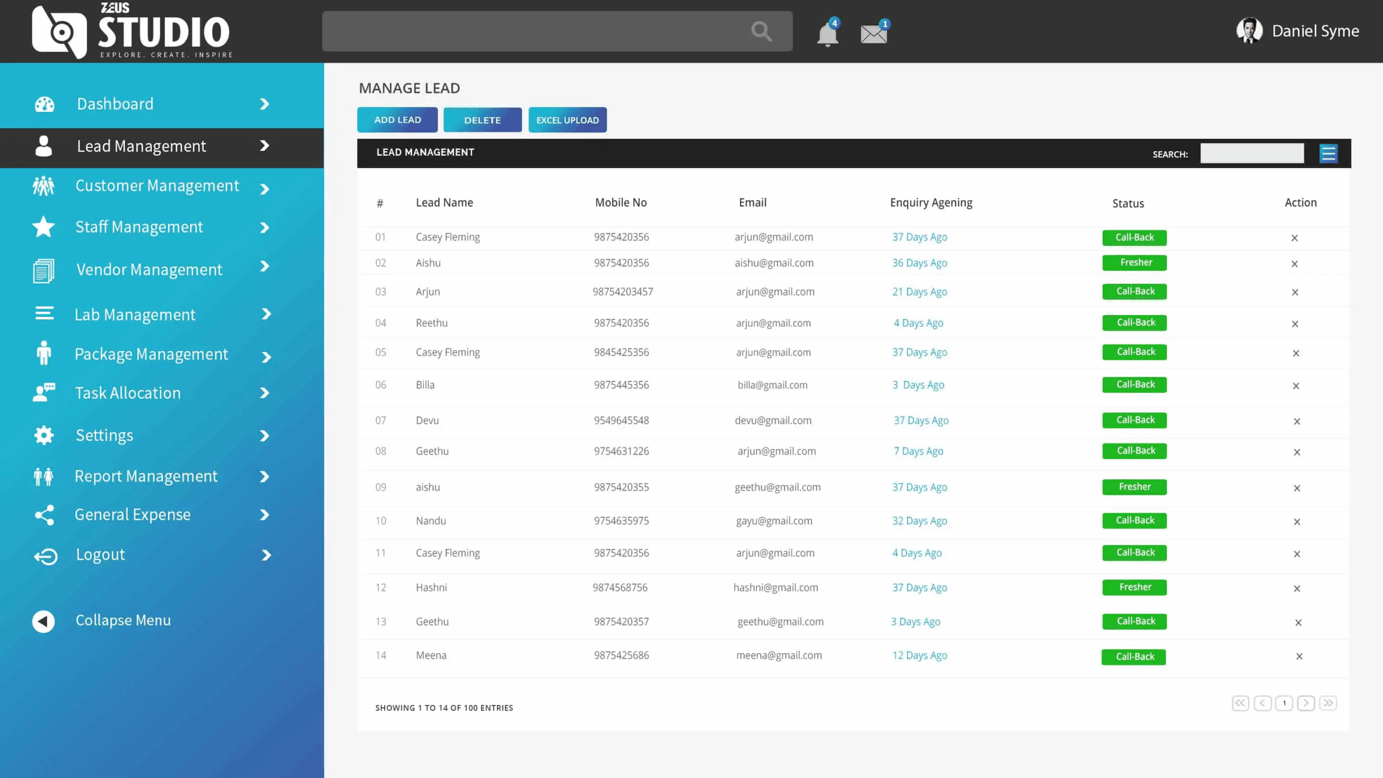This screenshot has width=1383, height=778.
Task: Click the Lead Management person icon
Action: (43, 146)
